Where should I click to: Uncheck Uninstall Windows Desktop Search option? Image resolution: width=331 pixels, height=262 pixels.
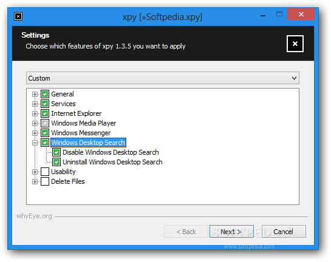click(x=56, y=162)
